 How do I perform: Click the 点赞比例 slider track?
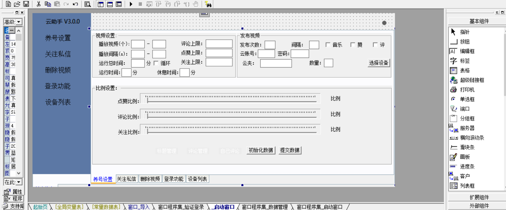(230, 99)
